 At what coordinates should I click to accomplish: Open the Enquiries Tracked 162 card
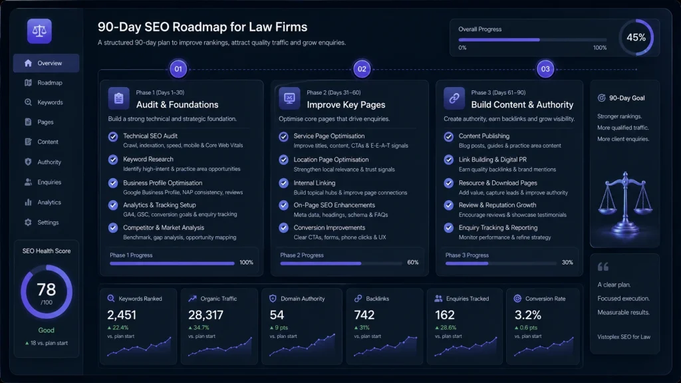(x=465, y=326)
